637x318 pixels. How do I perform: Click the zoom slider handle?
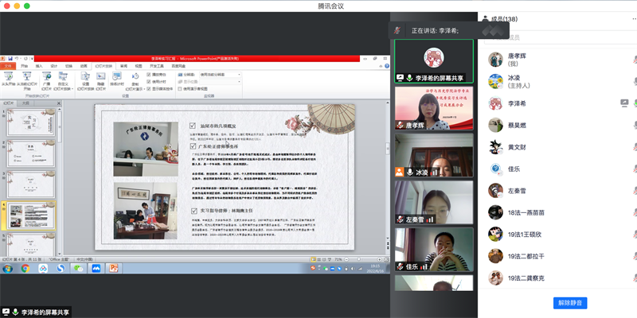tap(359, 260)
